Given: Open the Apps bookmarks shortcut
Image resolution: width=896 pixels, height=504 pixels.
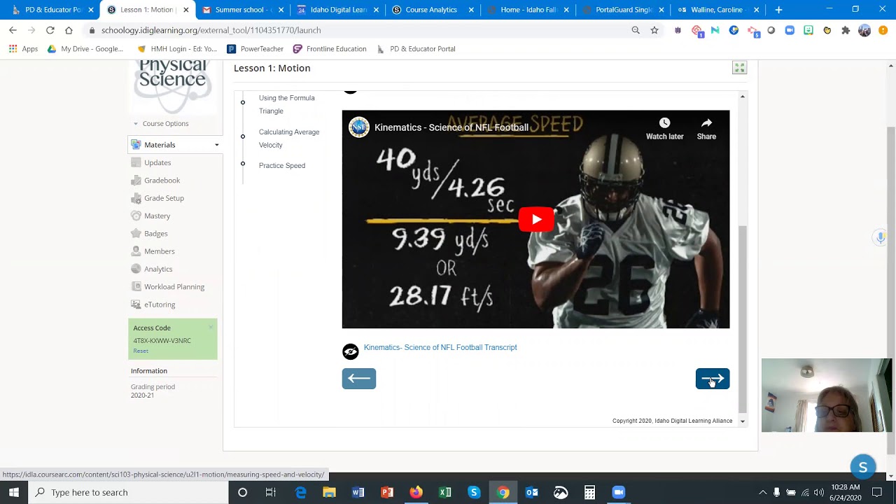Looking at the screenshot, I should tap(23, 49).
